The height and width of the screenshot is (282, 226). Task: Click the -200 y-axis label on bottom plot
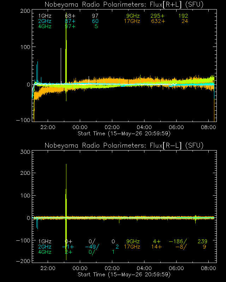click(x=23, y=261)
